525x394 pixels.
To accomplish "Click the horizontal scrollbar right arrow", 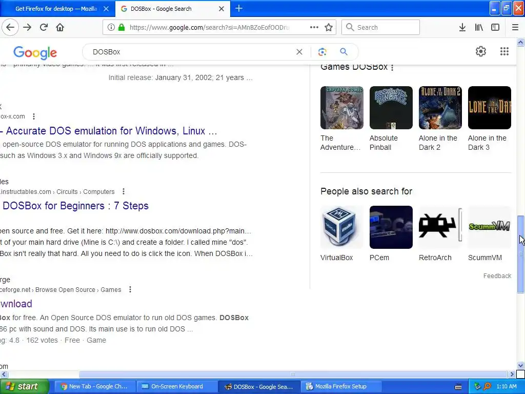I will [x=512, y=374].
